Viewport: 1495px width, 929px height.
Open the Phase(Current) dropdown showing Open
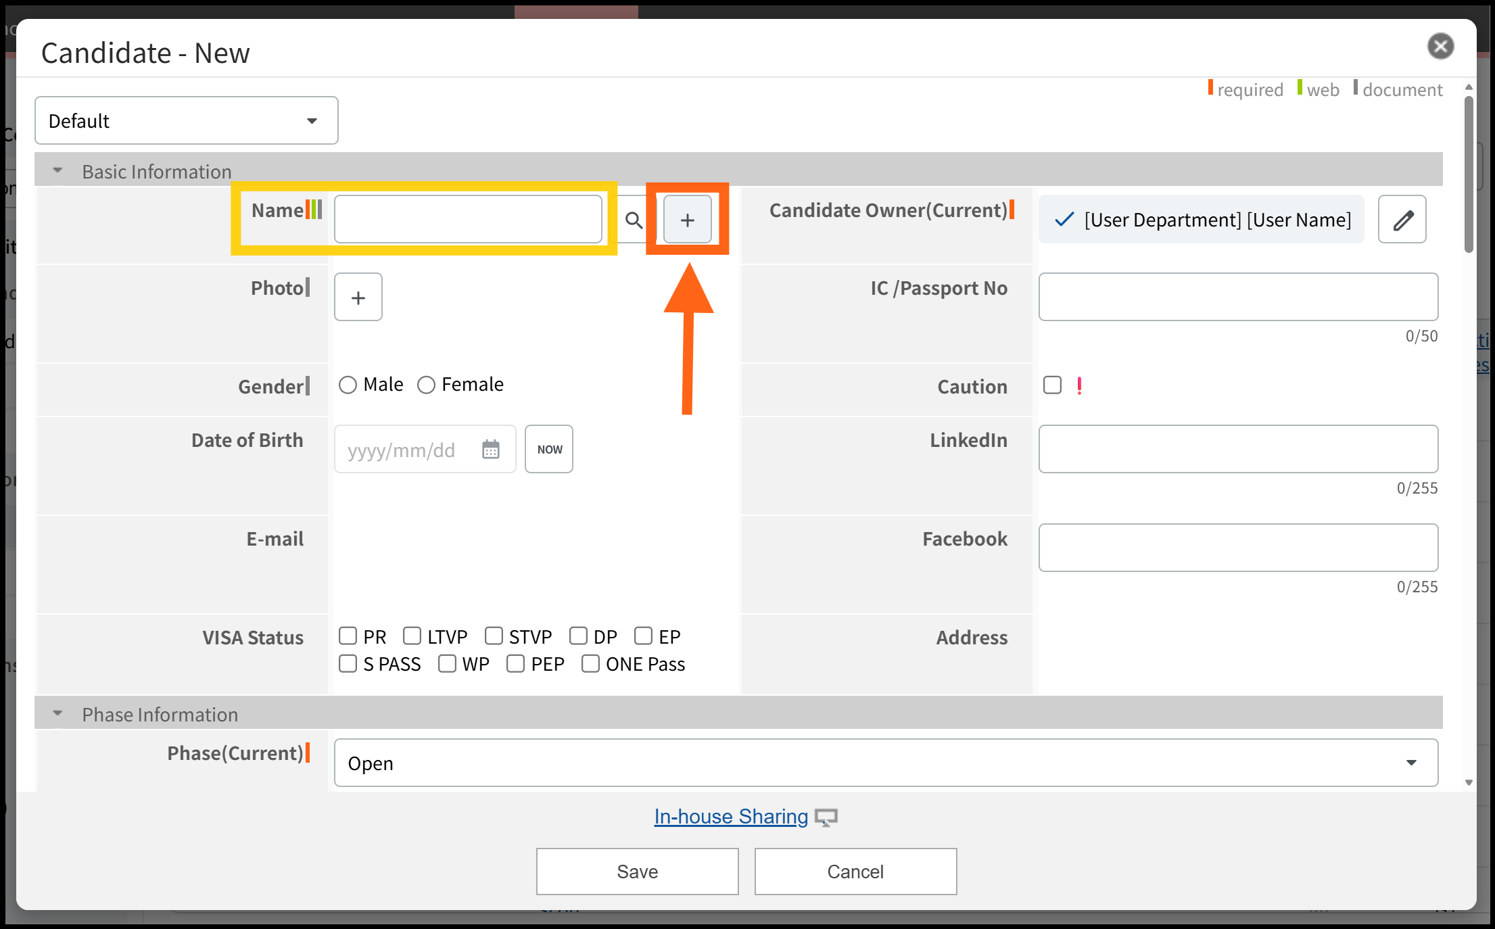pos(885,763)
